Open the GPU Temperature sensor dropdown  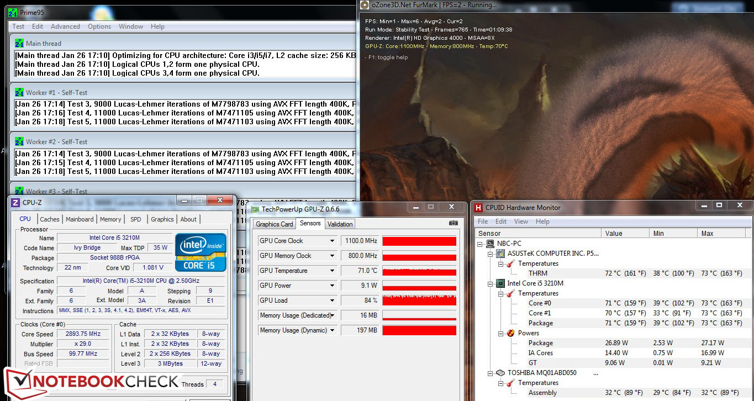[x=333, y=271]
